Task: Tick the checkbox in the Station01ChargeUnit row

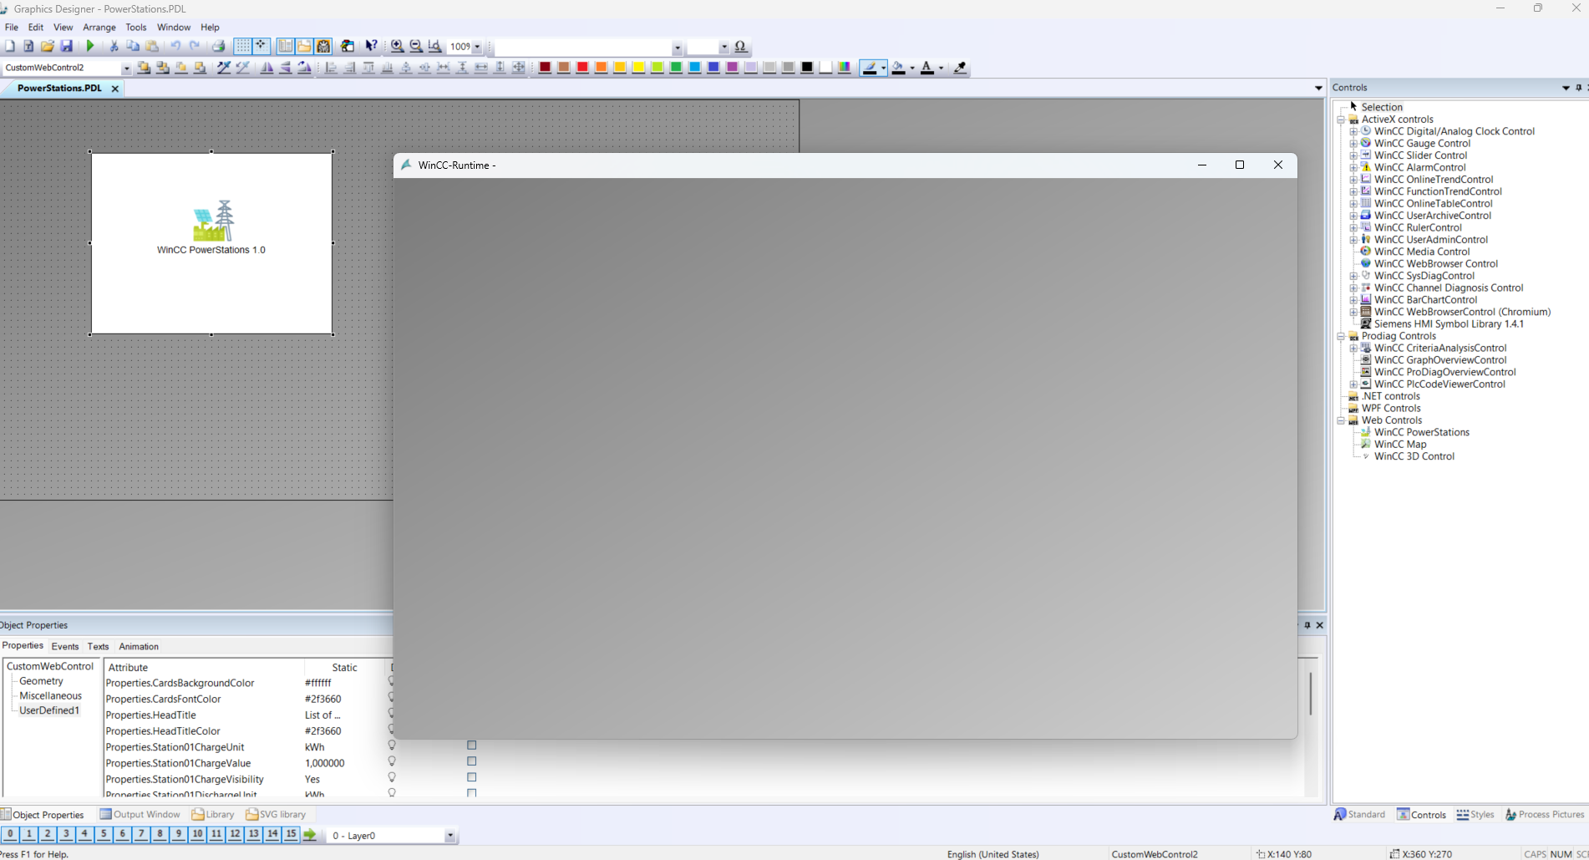Action: pos(472,746)
